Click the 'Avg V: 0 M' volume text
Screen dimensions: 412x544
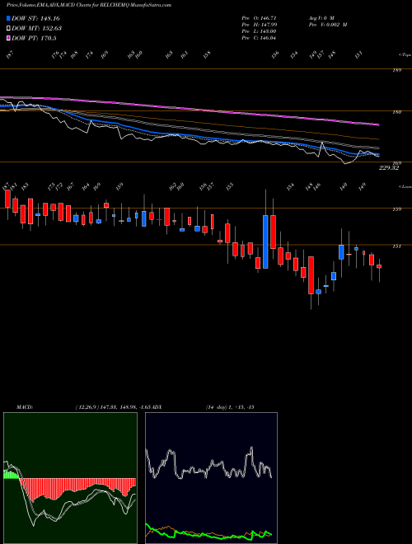[321, 17]
